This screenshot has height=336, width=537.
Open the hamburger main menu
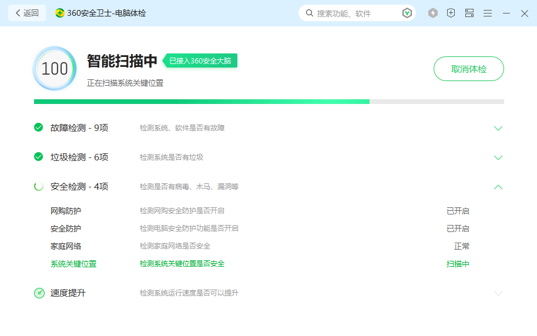click(488, 13)
